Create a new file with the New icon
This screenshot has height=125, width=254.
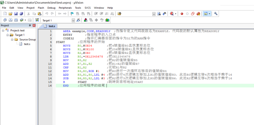5,14
